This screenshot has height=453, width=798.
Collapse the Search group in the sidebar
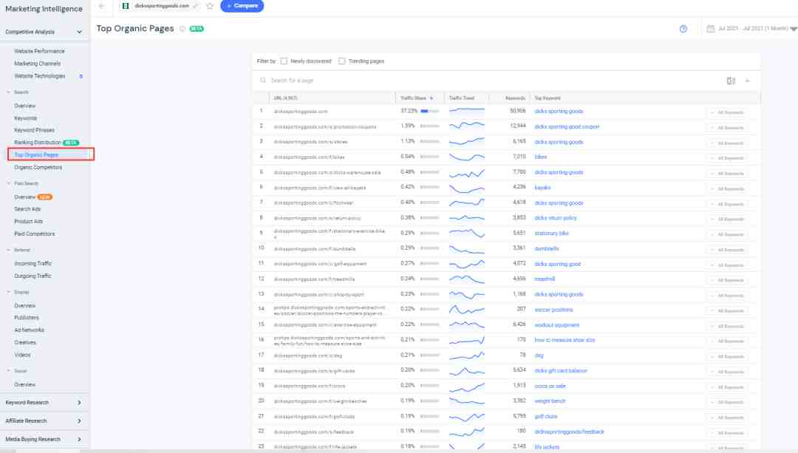[9, 92]
